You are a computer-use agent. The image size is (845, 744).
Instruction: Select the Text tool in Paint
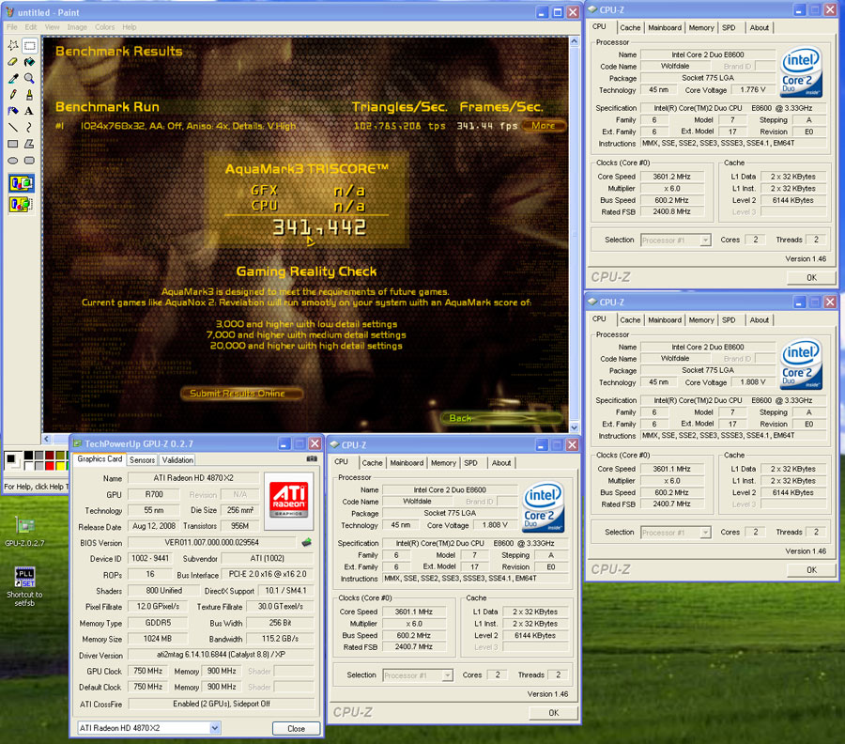(30, 111)
